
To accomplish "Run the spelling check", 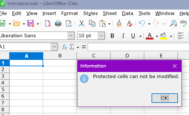I will click(x=184, y=23).
